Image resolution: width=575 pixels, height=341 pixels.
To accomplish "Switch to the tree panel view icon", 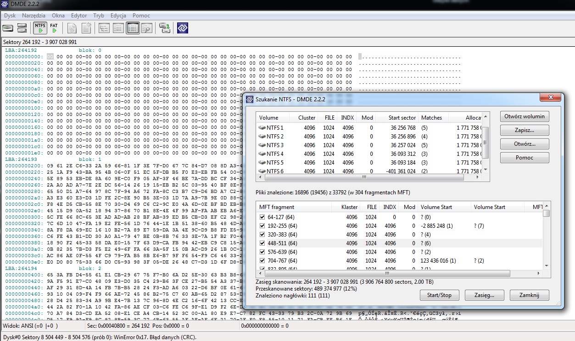I will 104,28.
